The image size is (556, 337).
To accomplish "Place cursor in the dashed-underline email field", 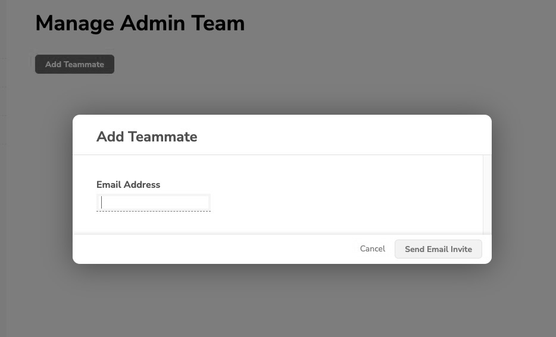I will [x=154, y=203].
